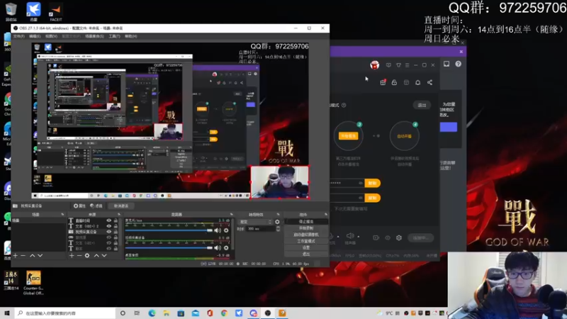This screenshot has width=567, height=319.
Task: Adjust the first mixer channel volume slider
Action: coord(169,230)
